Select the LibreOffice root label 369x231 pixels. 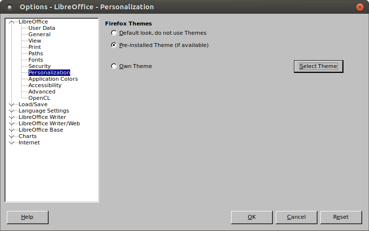[x=33, y=22]
